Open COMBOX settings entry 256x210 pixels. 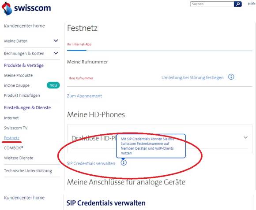14,148
